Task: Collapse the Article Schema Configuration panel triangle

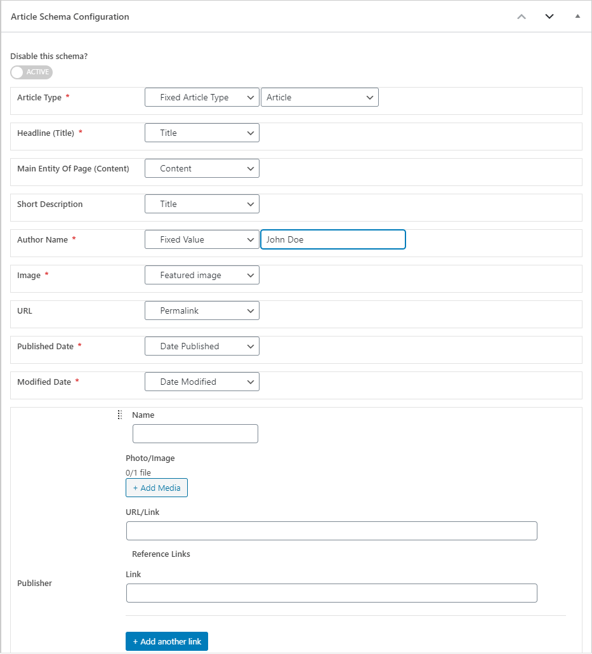Action: (577, 17)
